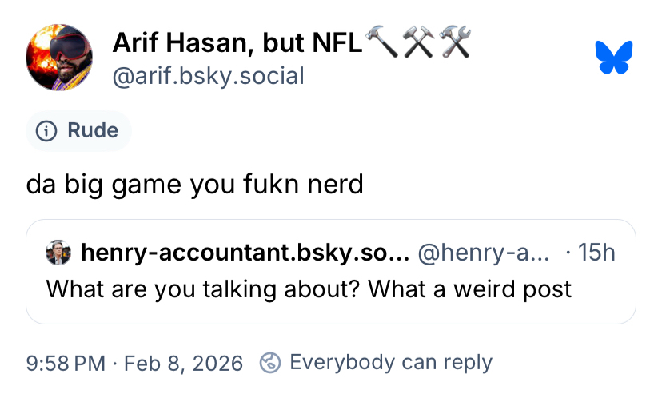Click the Feb 8, 2026 date
Screen dimensions: 662x394
point(183,363)
